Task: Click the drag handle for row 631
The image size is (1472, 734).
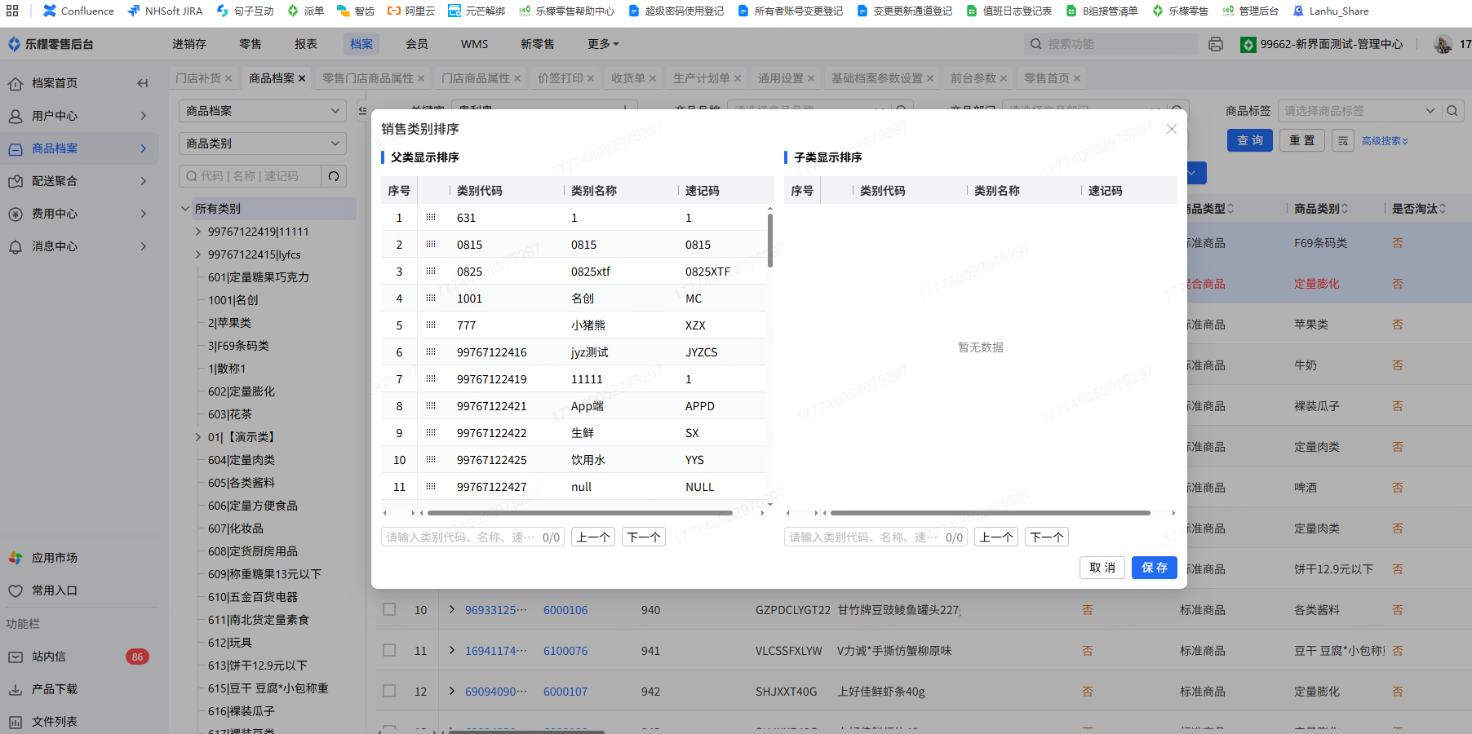Action: (x=431, y=218)
